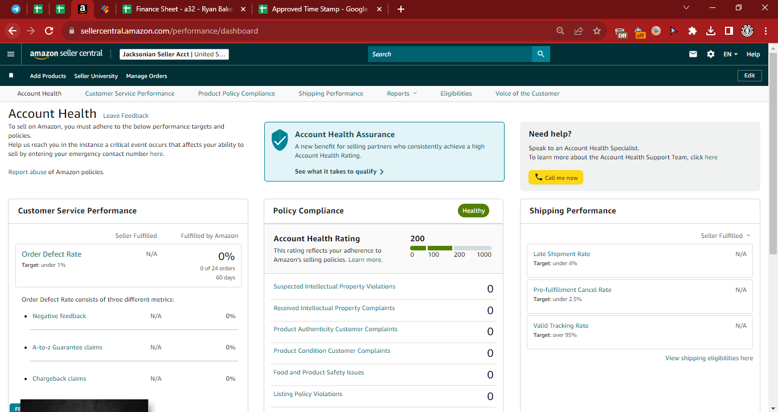Image resolution: width=778 pixels, height=412 pixels.
Task: Open the Seller University shortcut
Action: point(96,76)
